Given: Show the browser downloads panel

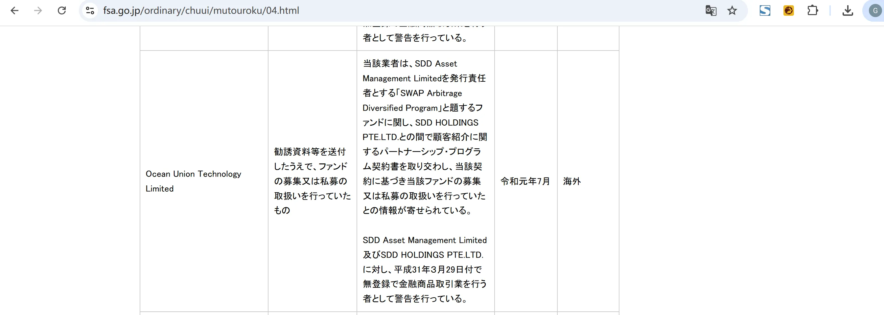Looking at the screenshot, I should (847, 10).
